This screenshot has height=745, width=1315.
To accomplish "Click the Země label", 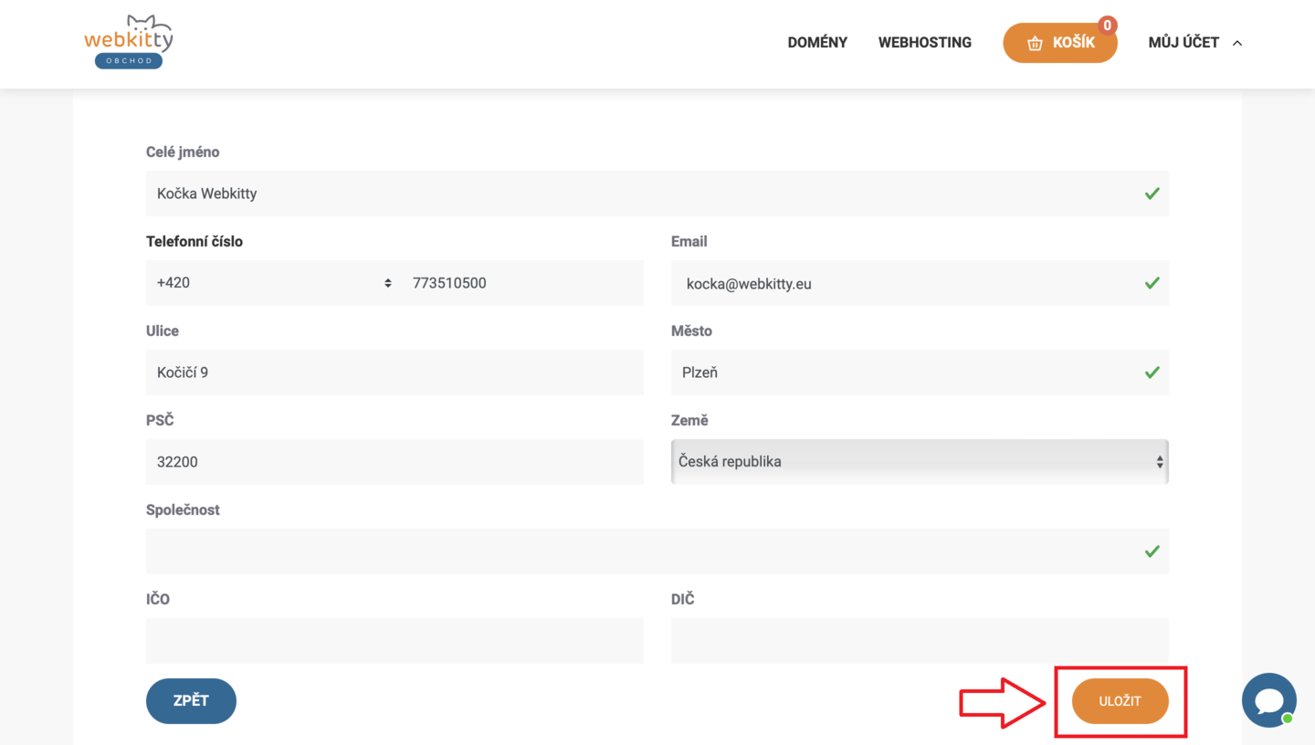I will pyautogui.click(x=689, y=421).
